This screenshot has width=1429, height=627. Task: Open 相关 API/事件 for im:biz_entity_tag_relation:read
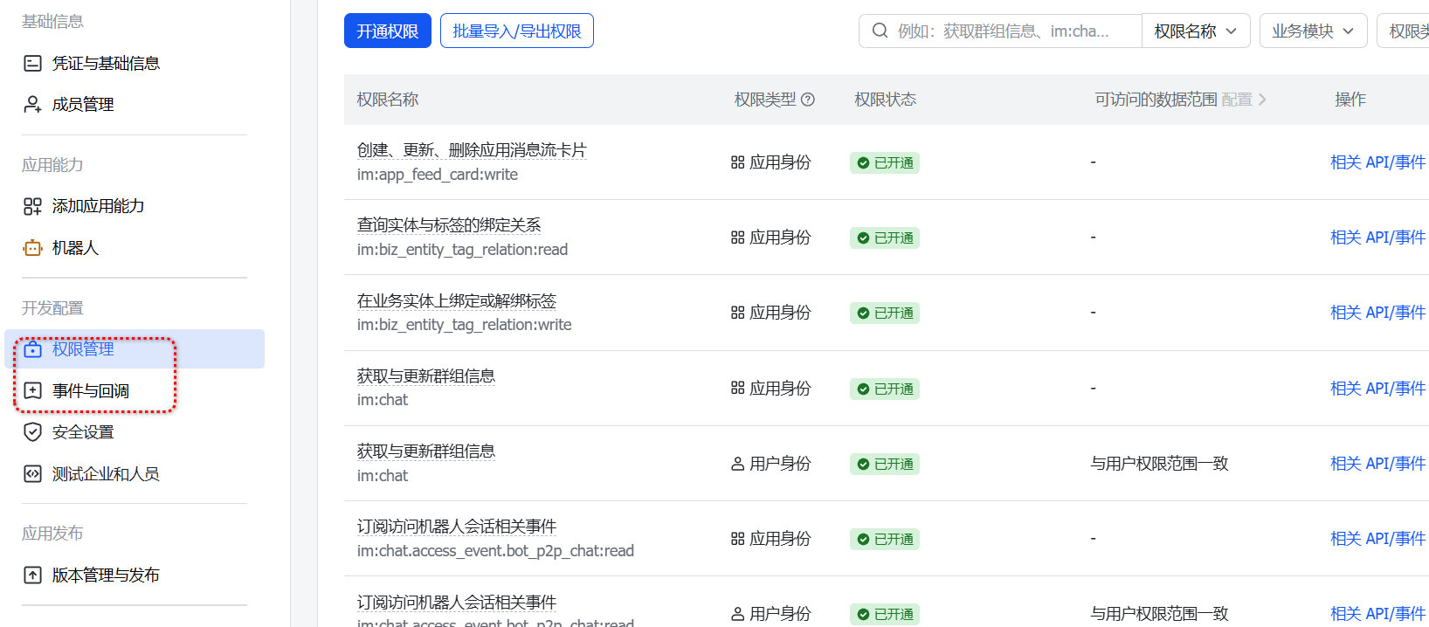click(x=1377, y=238)
